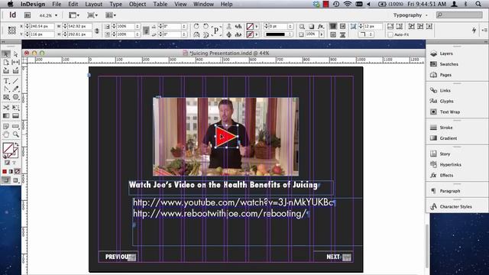Select the Direct Selection (white arrow) tool
Screen dimensions: 489x275
coord(15,54)
